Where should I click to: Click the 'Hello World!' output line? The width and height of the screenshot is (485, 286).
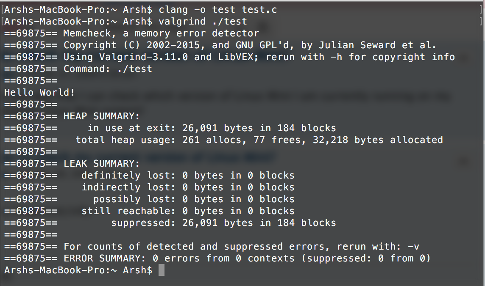(x=39, y=92)
